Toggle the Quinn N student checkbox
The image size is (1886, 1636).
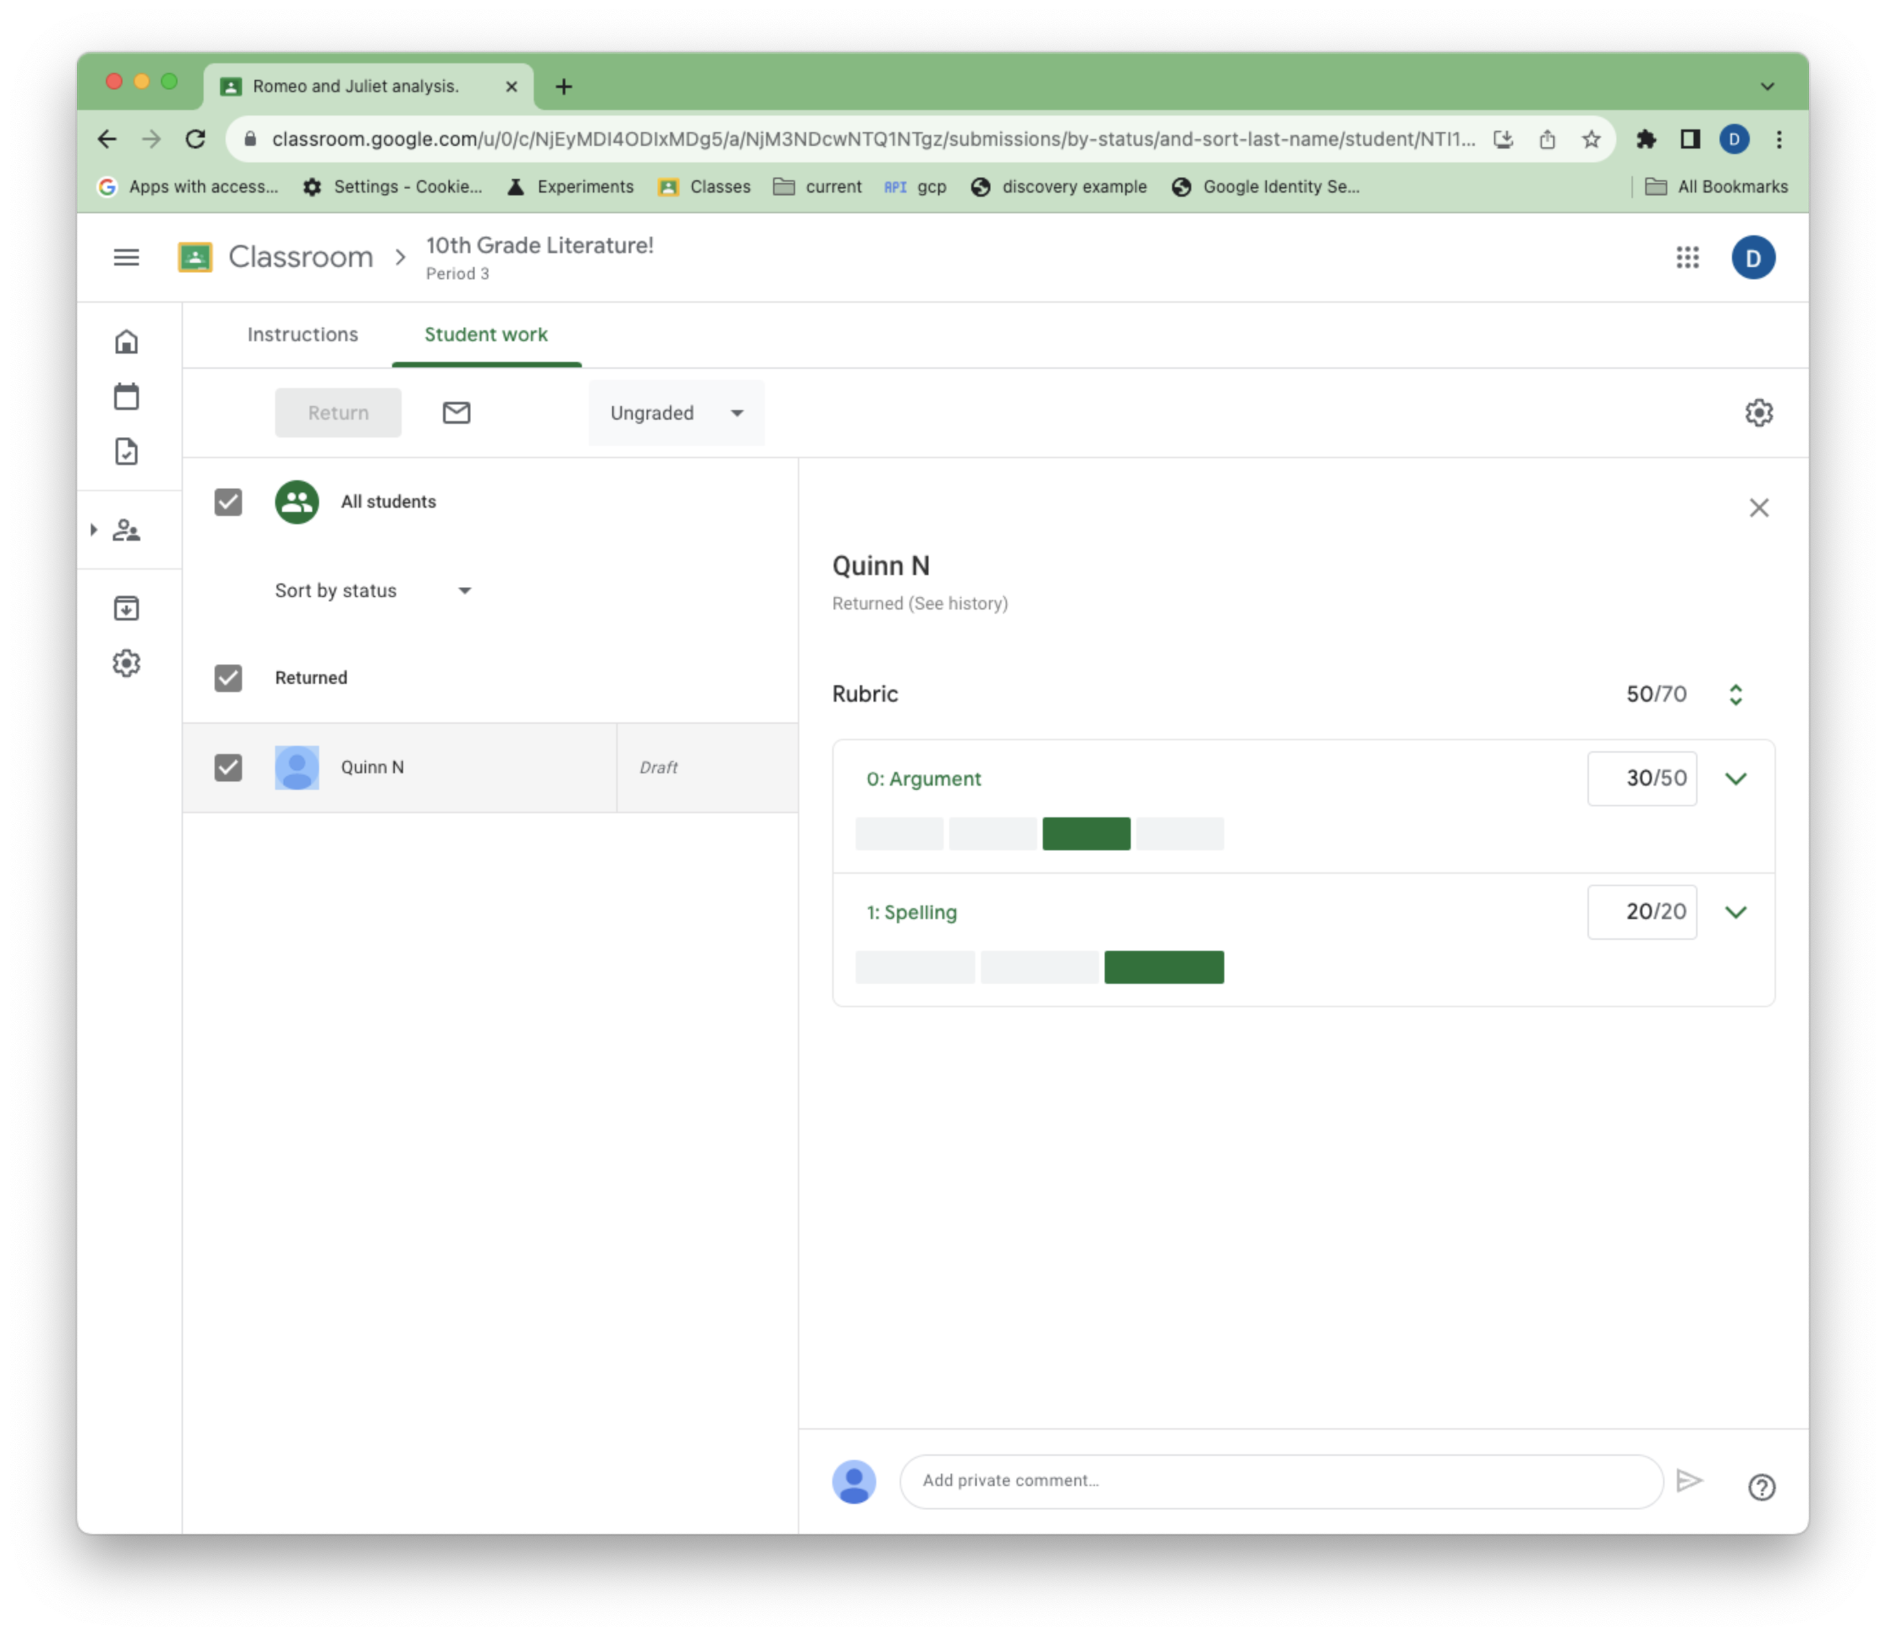tap(229, 766)
